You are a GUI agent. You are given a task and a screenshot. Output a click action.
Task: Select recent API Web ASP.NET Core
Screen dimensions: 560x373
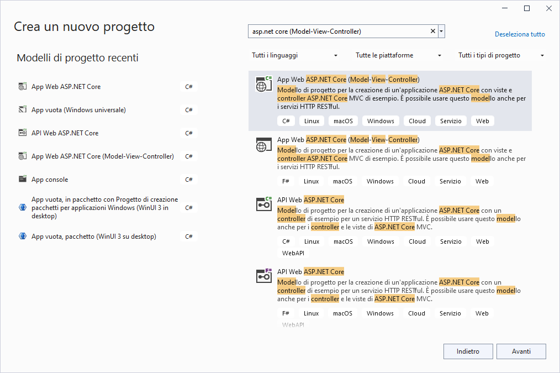click(x=107, y=133)
